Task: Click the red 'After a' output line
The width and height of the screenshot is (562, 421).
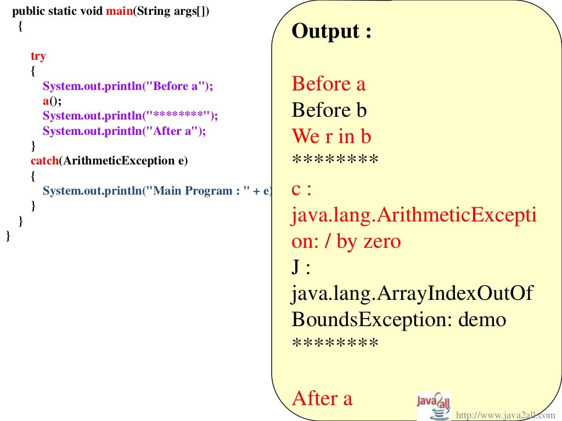Action: pos(322,399)
